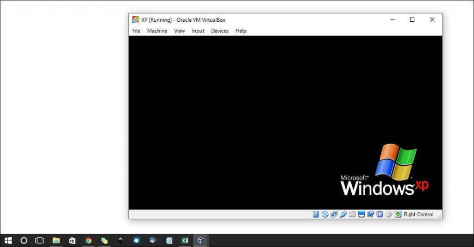This screenshot has height=247, width=474.
Task: Switch to Excel in the taskbar
Action: pyautogui.click(x=185, y=241)
